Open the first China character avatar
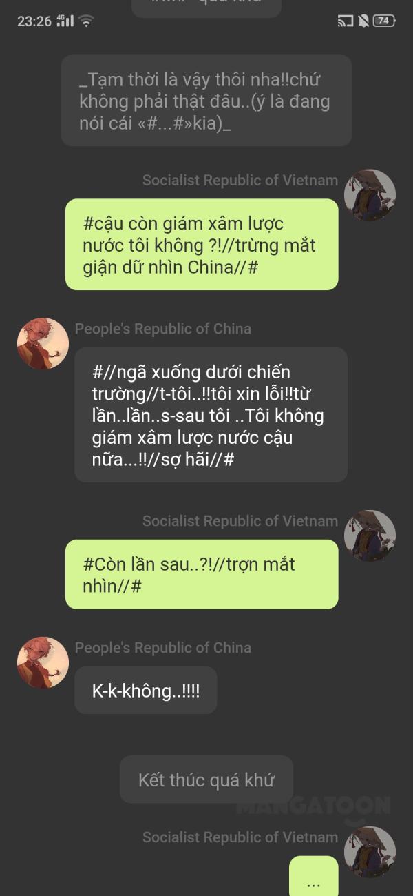The height and width of the screenshot is (896, 413). (x=43, y=344)
